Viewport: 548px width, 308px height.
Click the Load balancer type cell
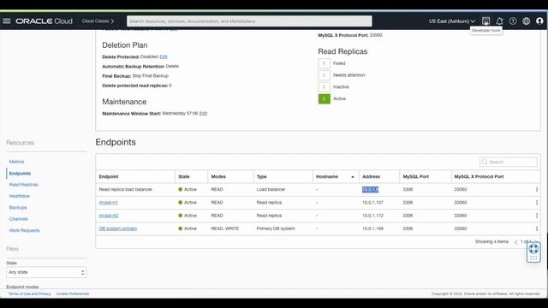pyautogui.click(x=271, y=189)
